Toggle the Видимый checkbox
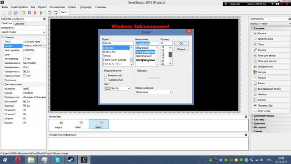Image resolution: width=291 pixels, height=164 pixels. pyautogui.click(x=25, y=106)
